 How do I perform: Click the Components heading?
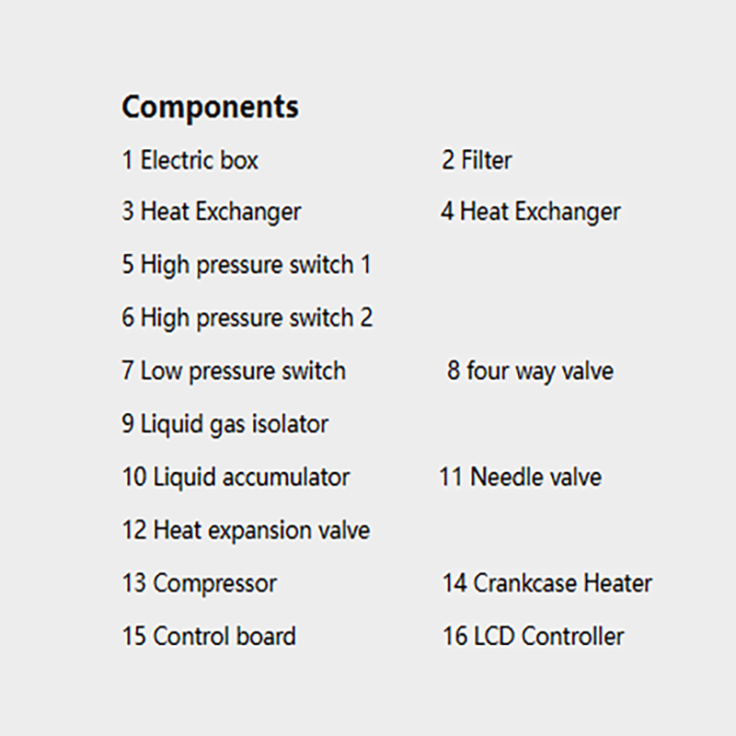click(x=210, y=108)
